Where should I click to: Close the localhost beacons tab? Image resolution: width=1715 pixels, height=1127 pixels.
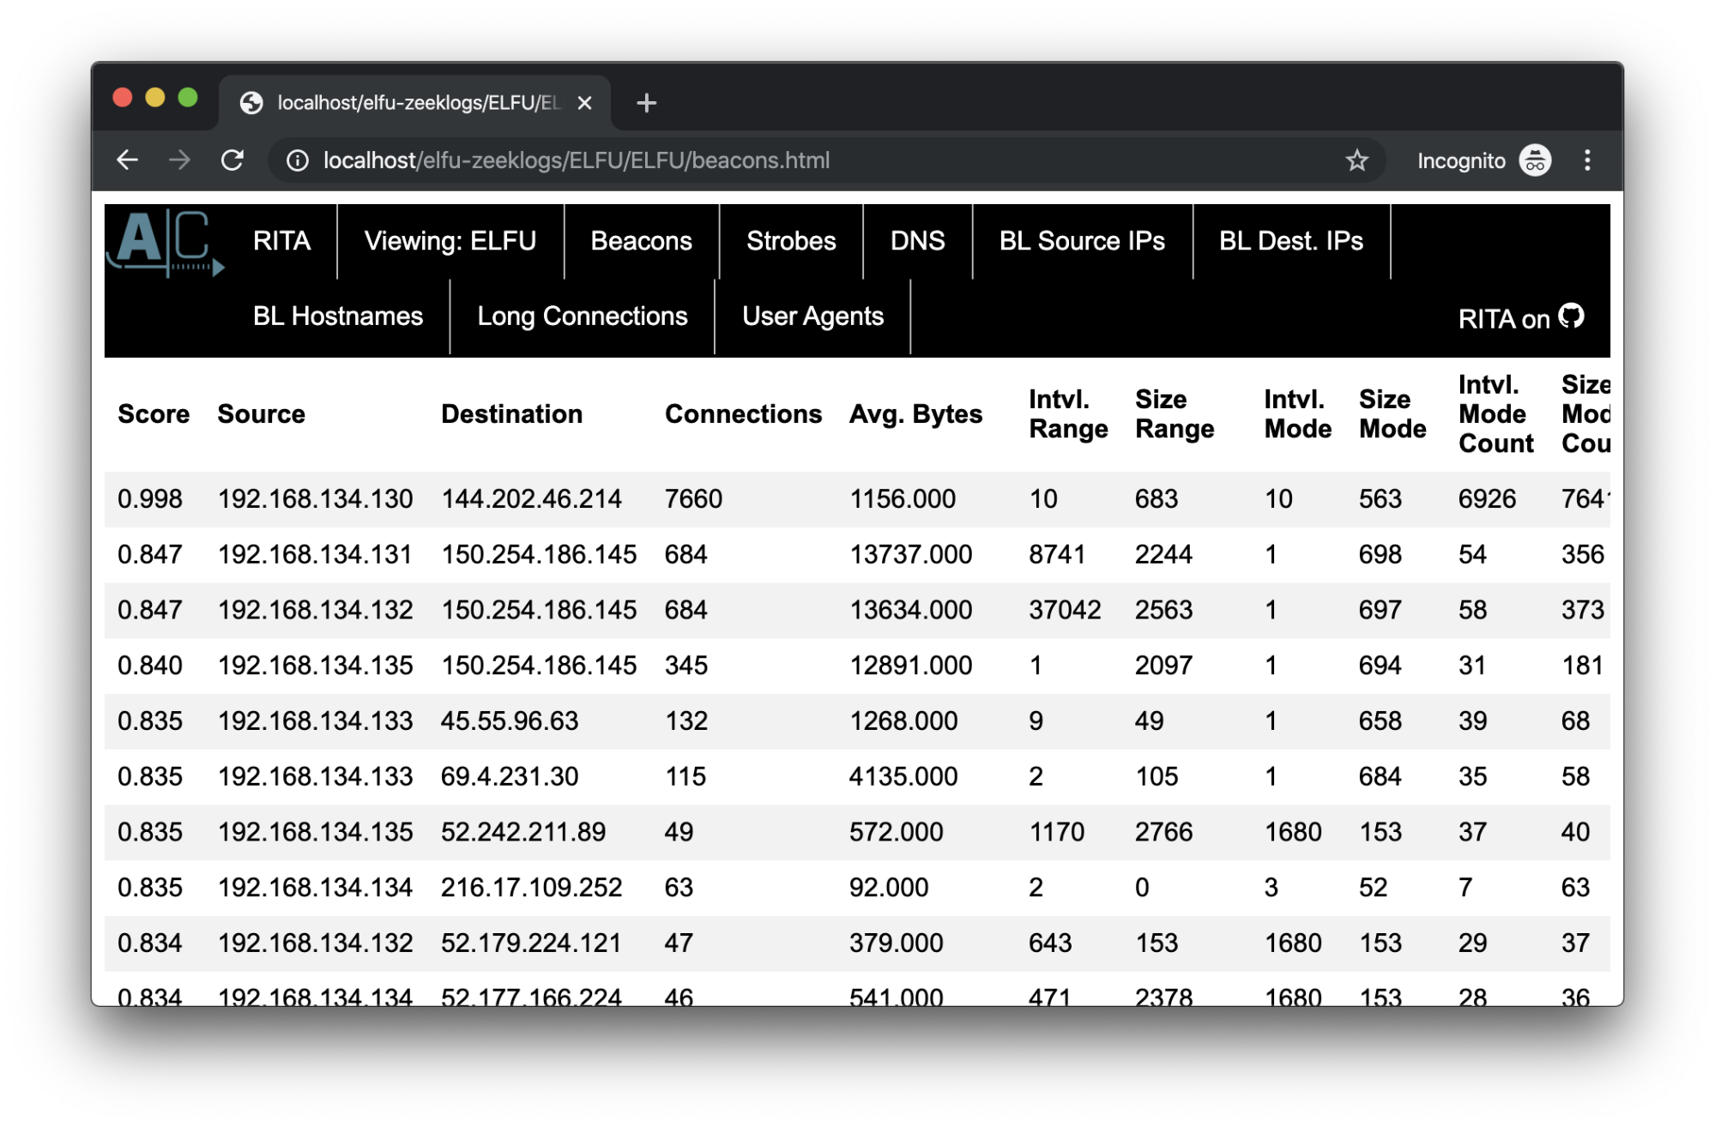[584, 103]
